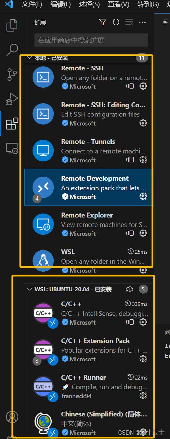Clear extensions search results icon
The height and width of the screenshot is (439, 170).
(129, 22)
